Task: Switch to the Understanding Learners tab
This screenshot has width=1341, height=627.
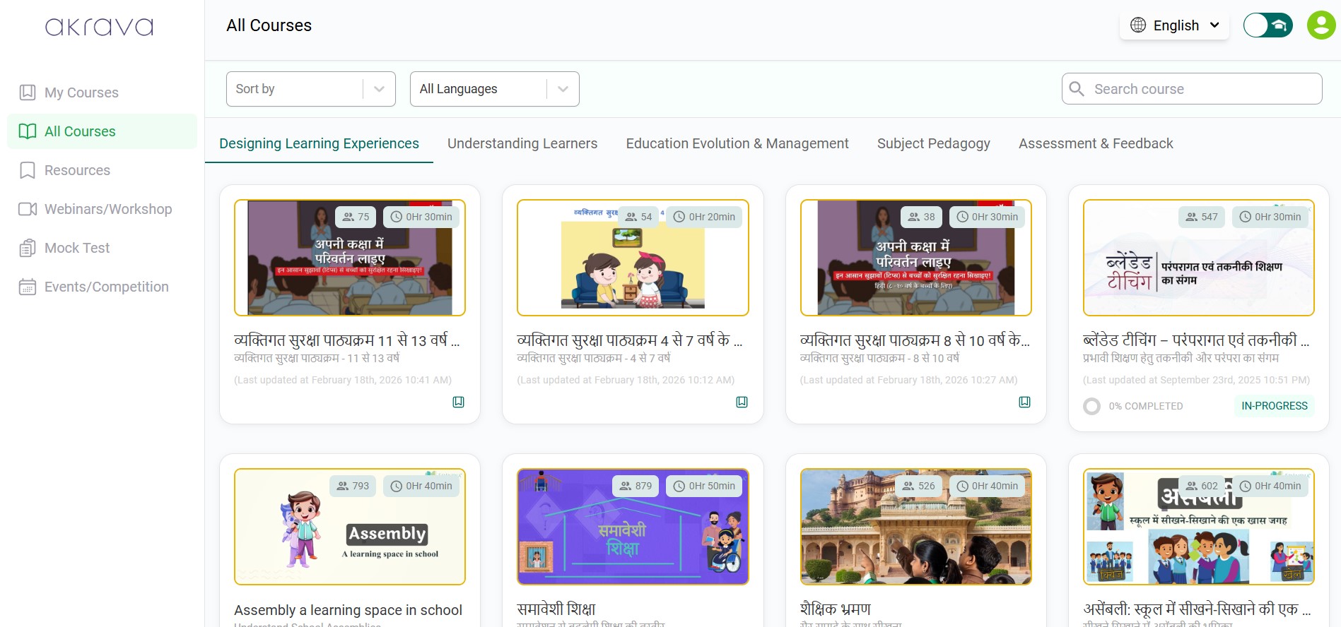Action: pyautogui.click(x=522, y=143)
